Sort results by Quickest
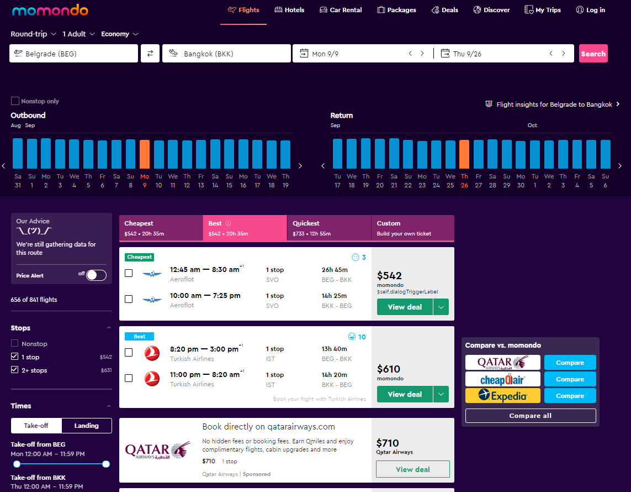This screenshot has height=492, width=631. click(329, 228)
